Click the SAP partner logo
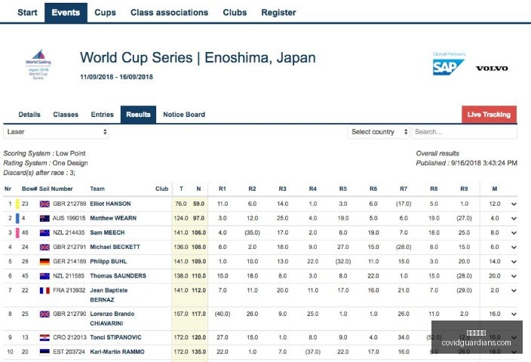The width and height of the screenshot is (531, 362). click(448, 66)
